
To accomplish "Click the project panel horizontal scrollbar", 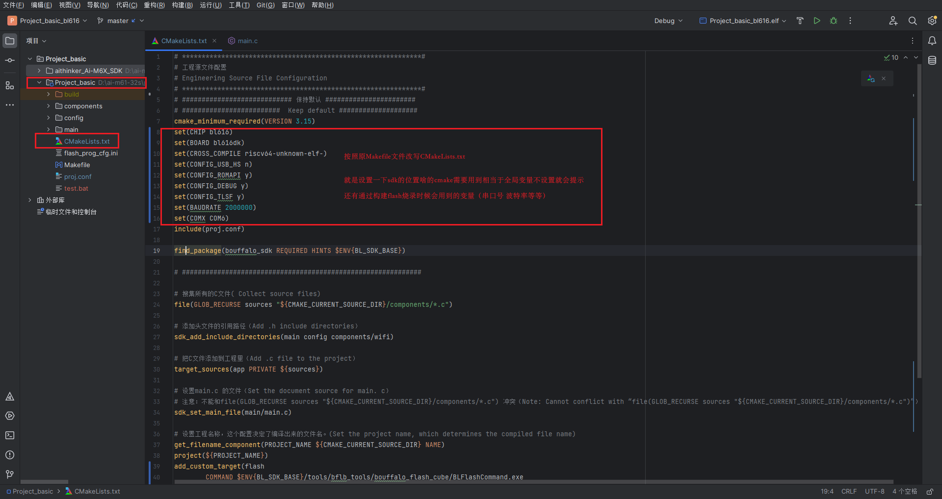I will (45, 482).
